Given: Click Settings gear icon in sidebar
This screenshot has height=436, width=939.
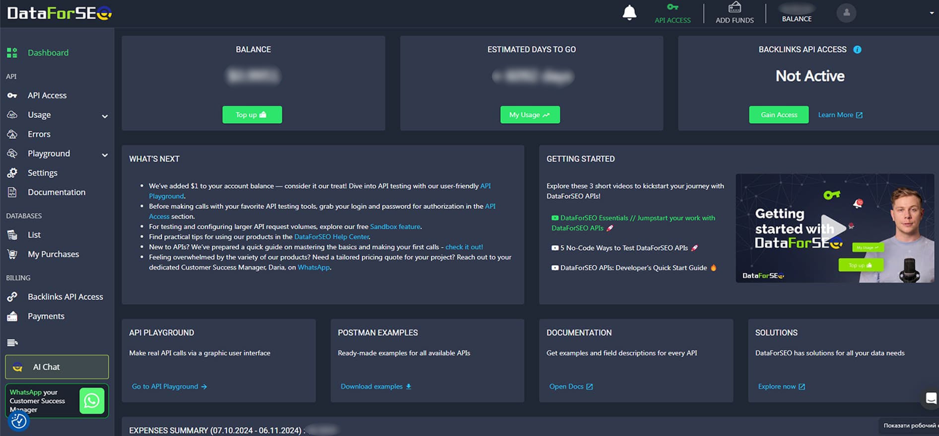Looking at the screenshot, I should point(12,173).
